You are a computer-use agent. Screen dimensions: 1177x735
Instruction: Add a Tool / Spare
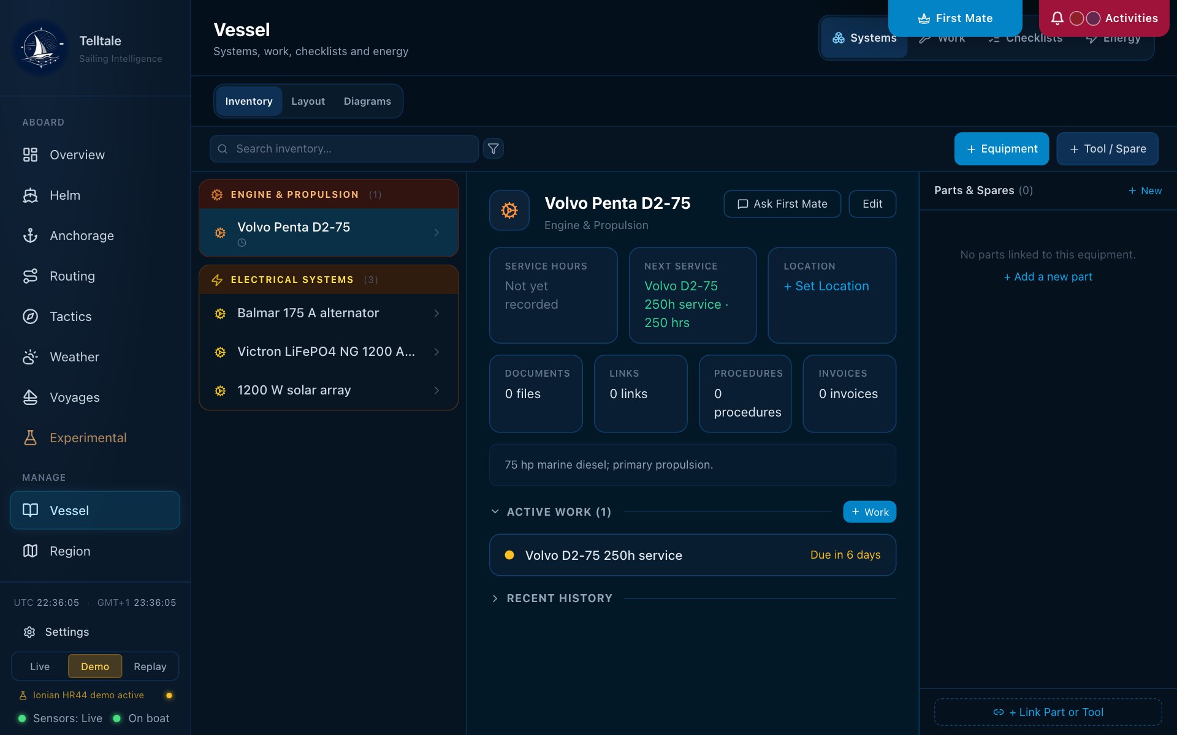(1107, 149)
